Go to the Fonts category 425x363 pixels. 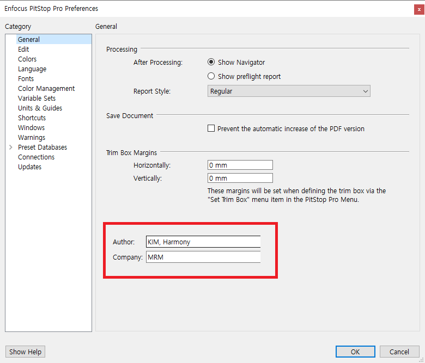[26, 79]
